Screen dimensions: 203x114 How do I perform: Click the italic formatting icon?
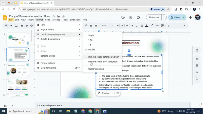coord(137,26)
